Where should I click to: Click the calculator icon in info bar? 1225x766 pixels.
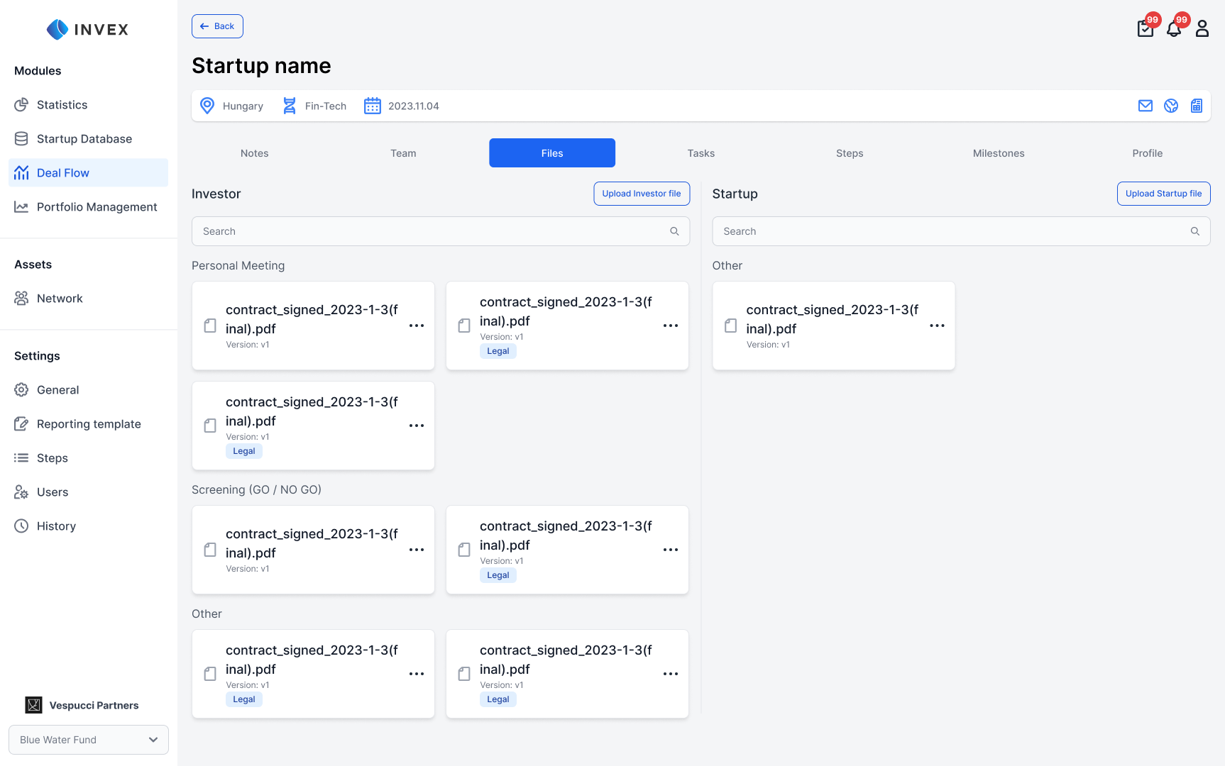pos(1196,106)
